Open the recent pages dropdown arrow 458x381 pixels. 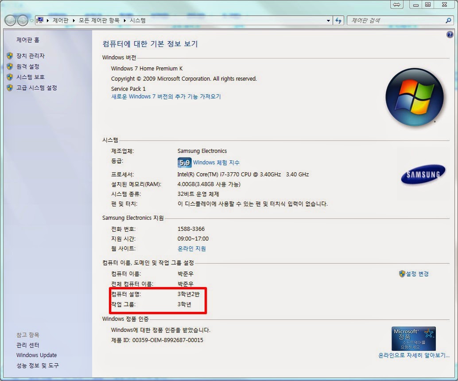coord(31,21)
